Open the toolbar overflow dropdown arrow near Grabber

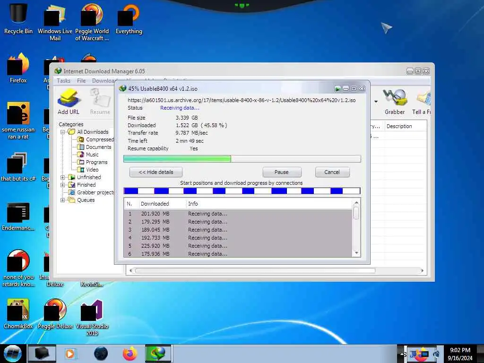tap(376, 102)
